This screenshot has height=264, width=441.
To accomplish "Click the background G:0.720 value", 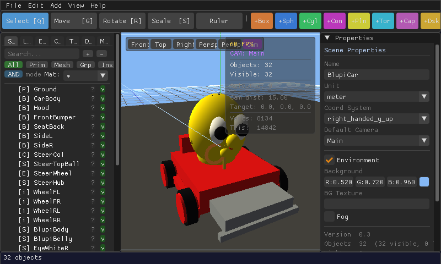I will coord(370,182).
